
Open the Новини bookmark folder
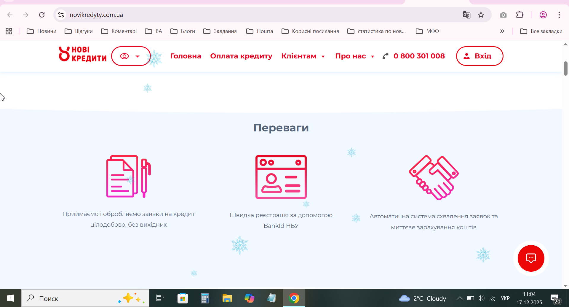point(41,31)
